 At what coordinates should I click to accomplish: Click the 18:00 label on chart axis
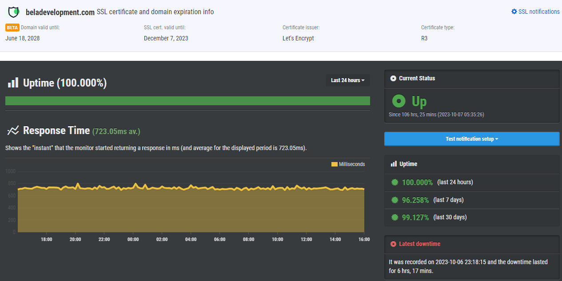[46, 239]
